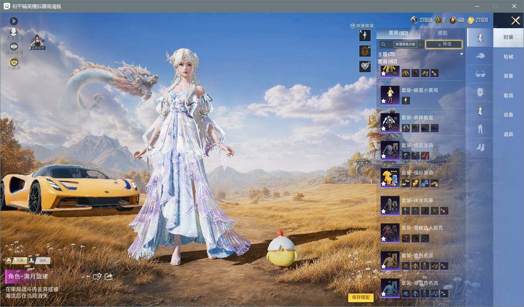This screenshot has height=307, width=524.
Task: Select the glasses category icon
Action: [x=480, y=74]
